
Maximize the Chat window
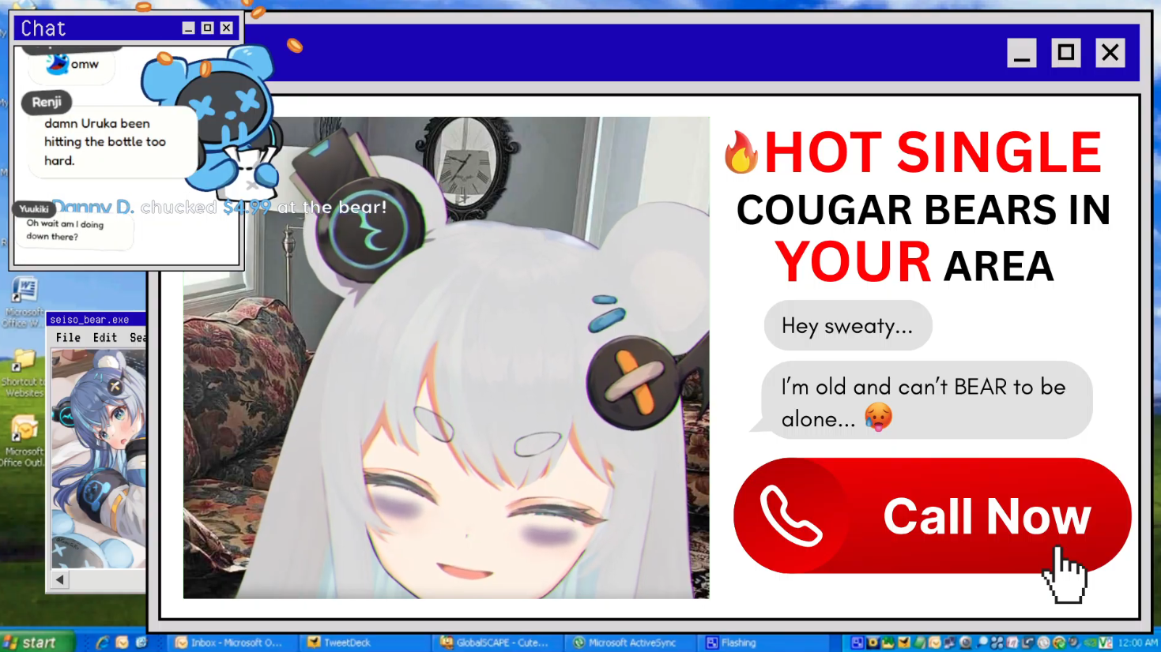pos(207,28)
